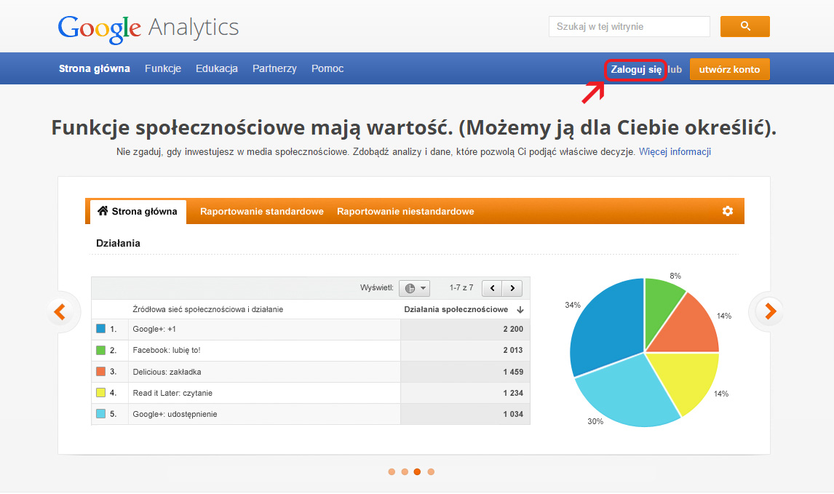This screenshot has height=494, width=834.
Task: Click the home icon on Strona główna tab
Action: pos(103,210)
